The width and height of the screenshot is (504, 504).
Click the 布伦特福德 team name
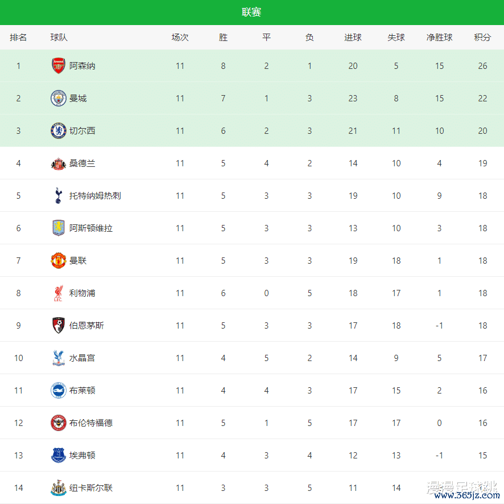tap(91, 423)
